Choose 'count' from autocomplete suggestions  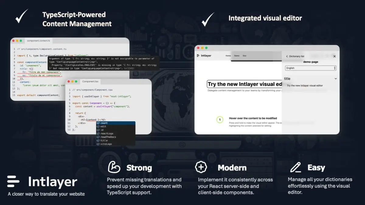coord(104,123)
